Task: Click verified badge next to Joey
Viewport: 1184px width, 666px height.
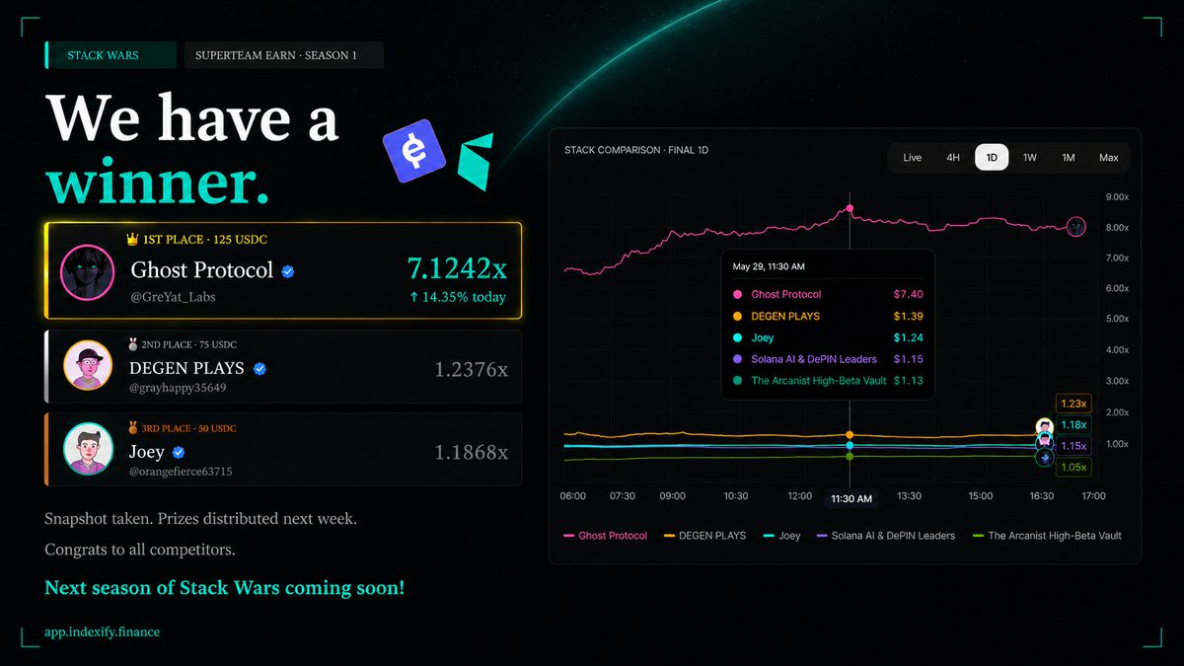Action: (x=180, y=453)
